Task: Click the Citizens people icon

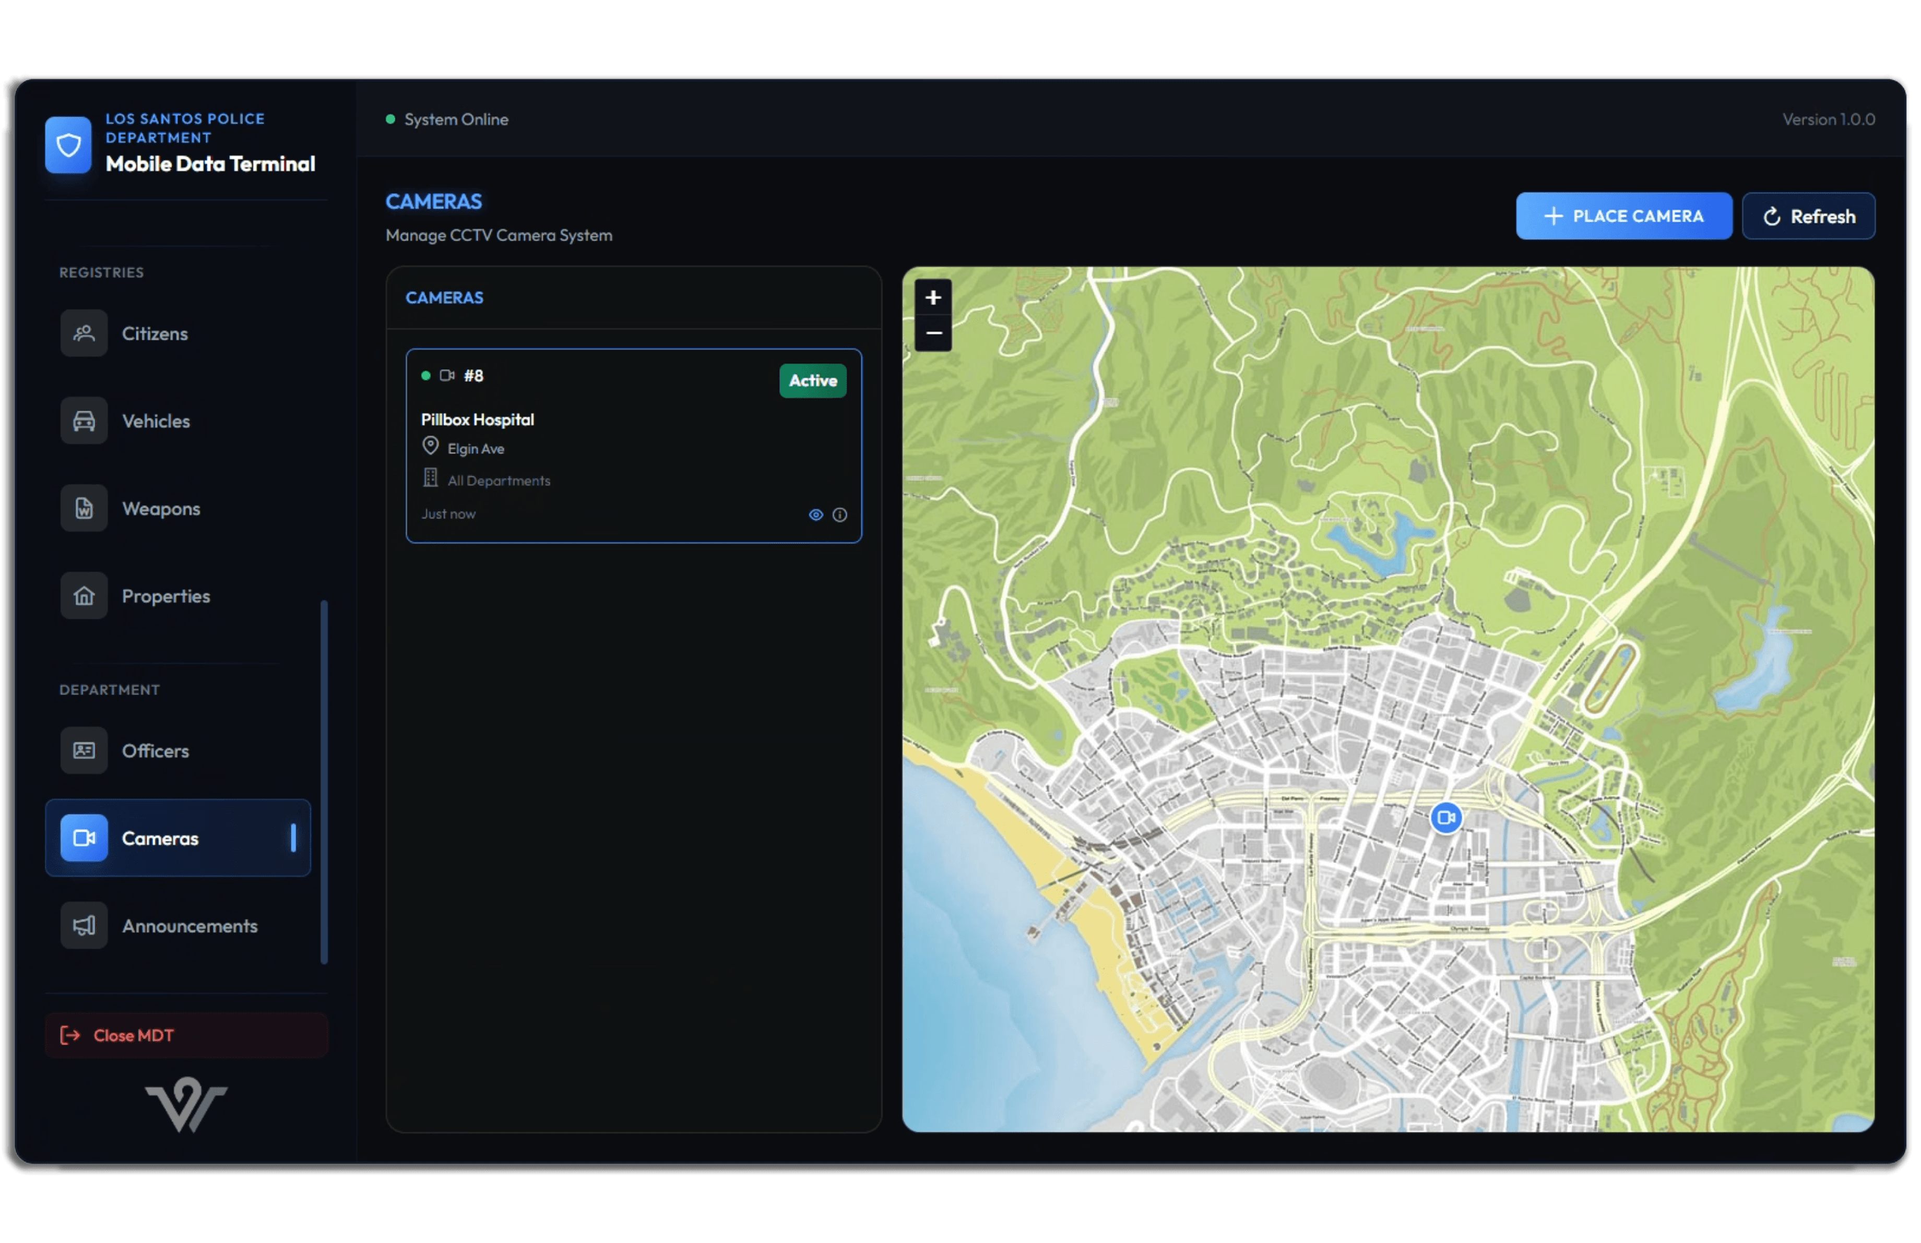Action: coord(84,333)
